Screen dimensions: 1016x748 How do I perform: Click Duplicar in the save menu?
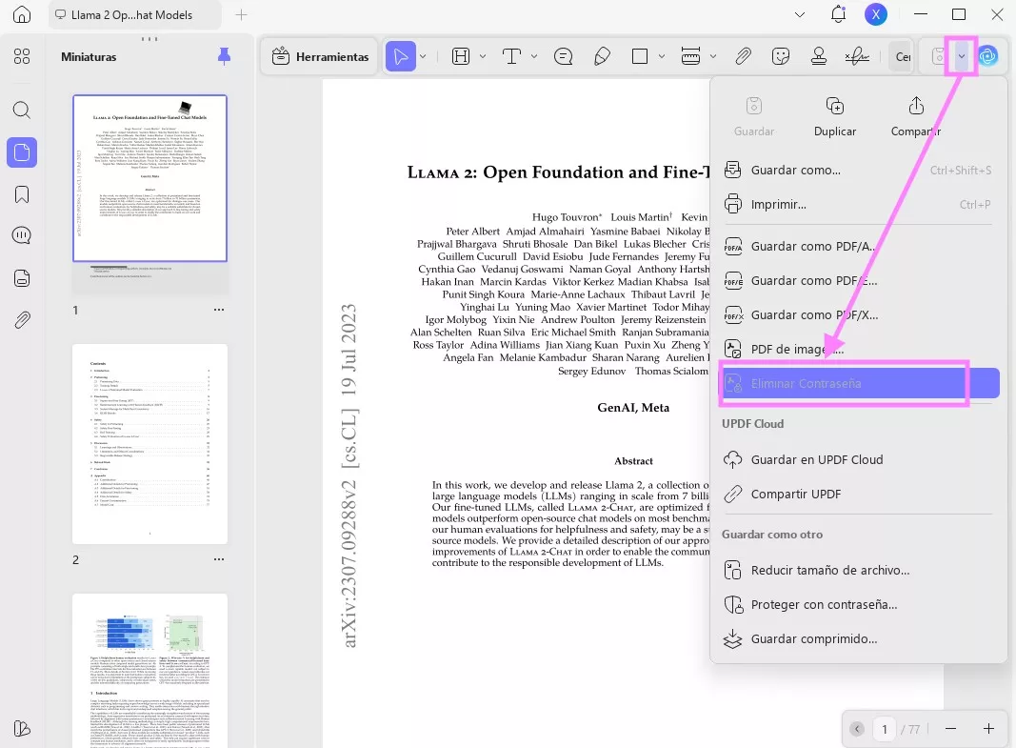pos(834,117)
